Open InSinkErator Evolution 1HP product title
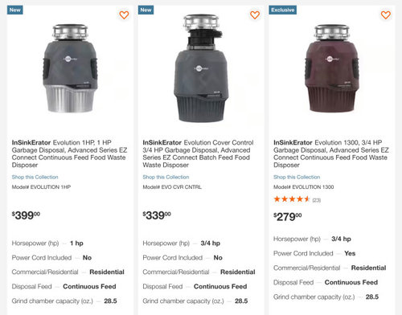 click(x=69, y=153)
